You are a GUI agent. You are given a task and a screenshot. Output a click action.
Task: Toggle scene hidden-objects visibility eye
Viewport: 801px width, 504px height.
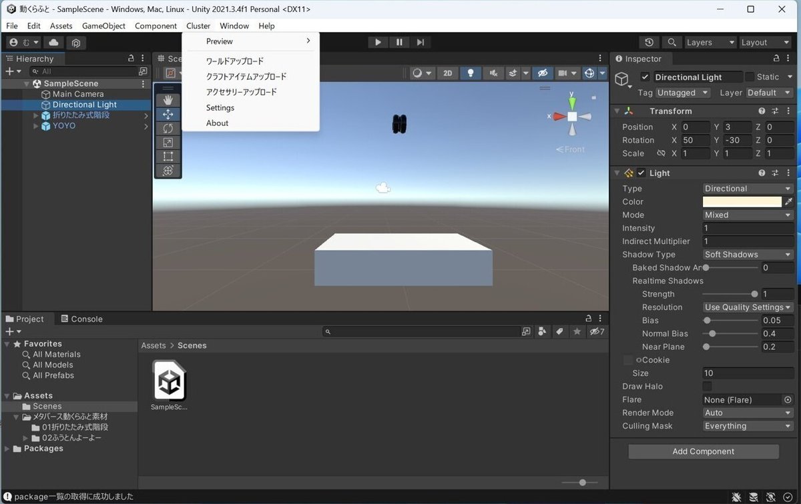click(542, 73)
